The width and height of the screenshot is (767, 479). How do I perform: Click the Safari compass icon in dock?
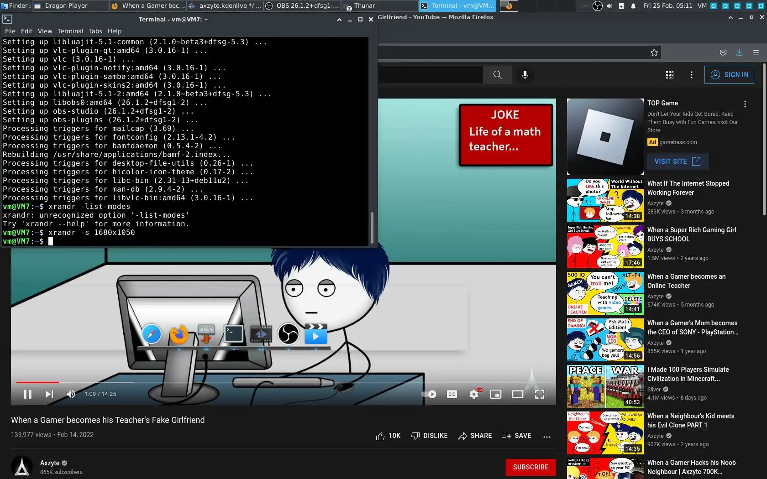coord(152,334)
